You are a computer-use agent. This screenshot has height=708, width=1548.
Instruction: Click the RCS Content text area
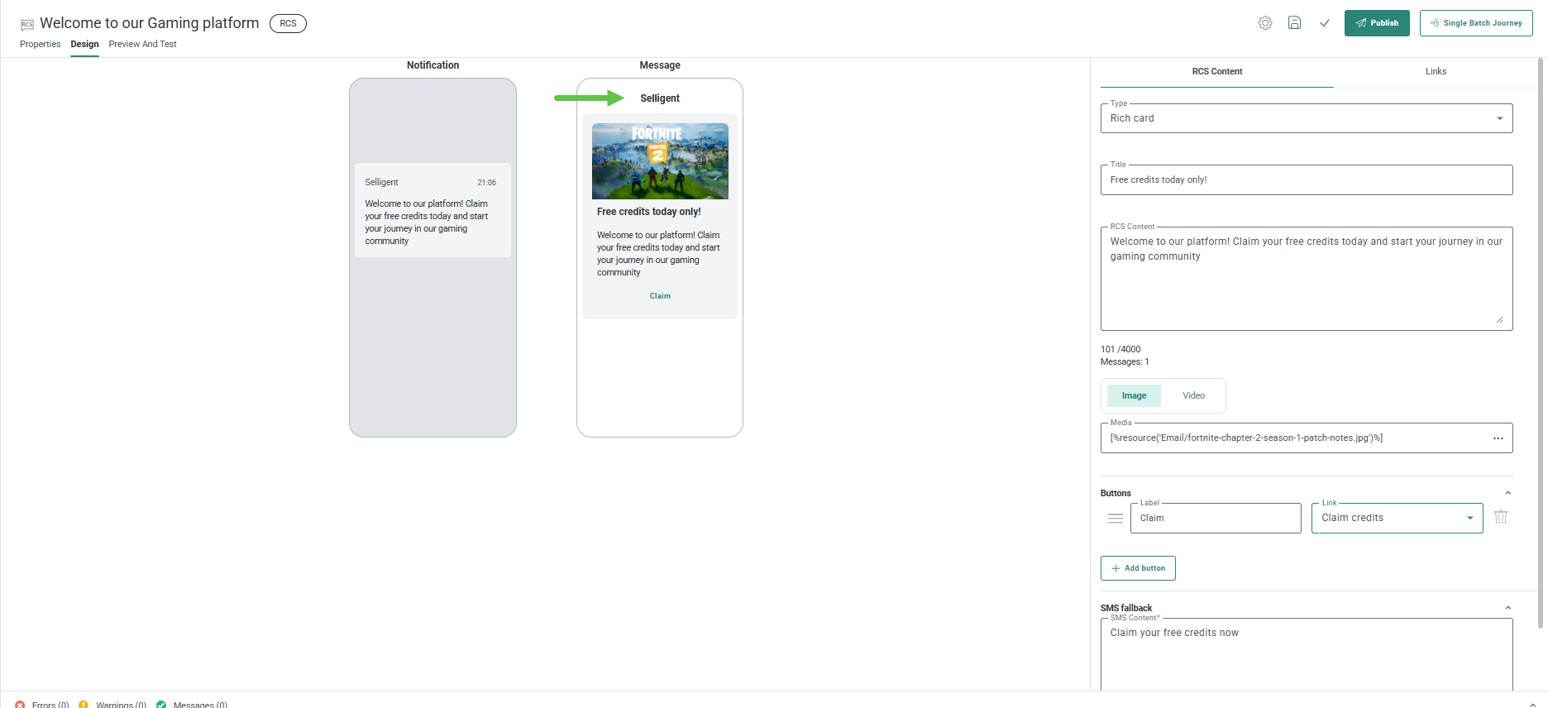click(x=1307, y=279)
